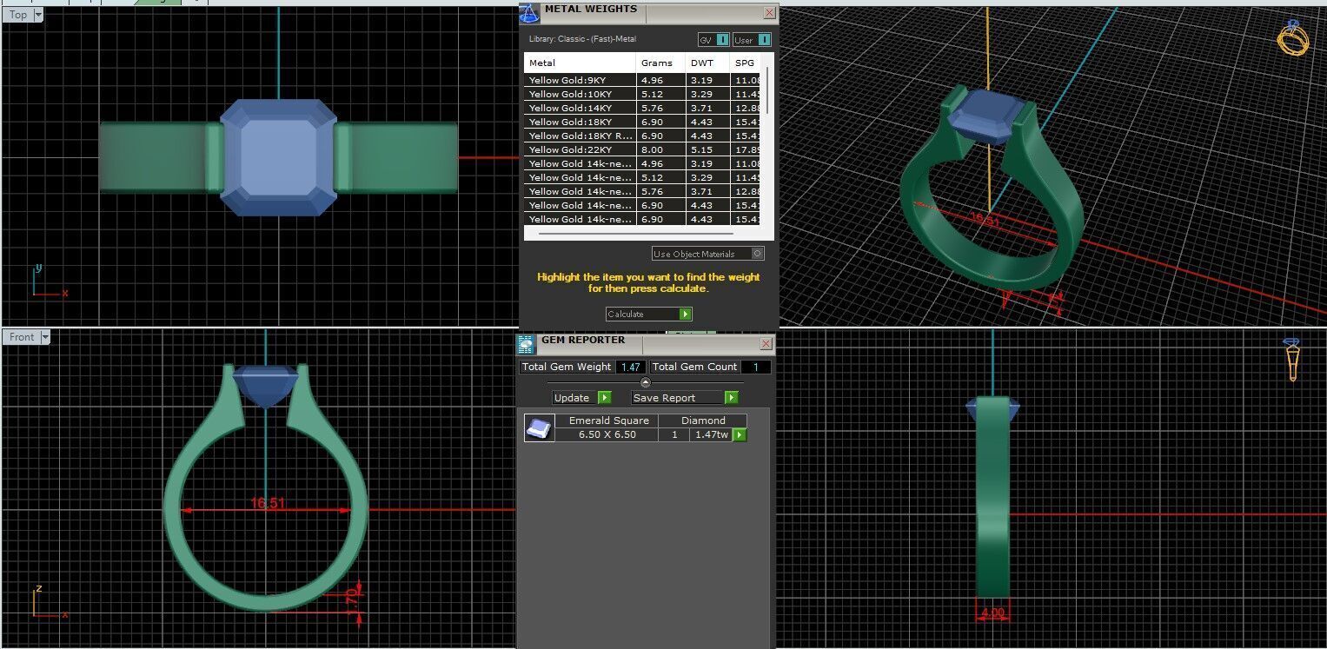Click the Total Gem Count value field
The image size is (1327, 649).
coord(755,367)
